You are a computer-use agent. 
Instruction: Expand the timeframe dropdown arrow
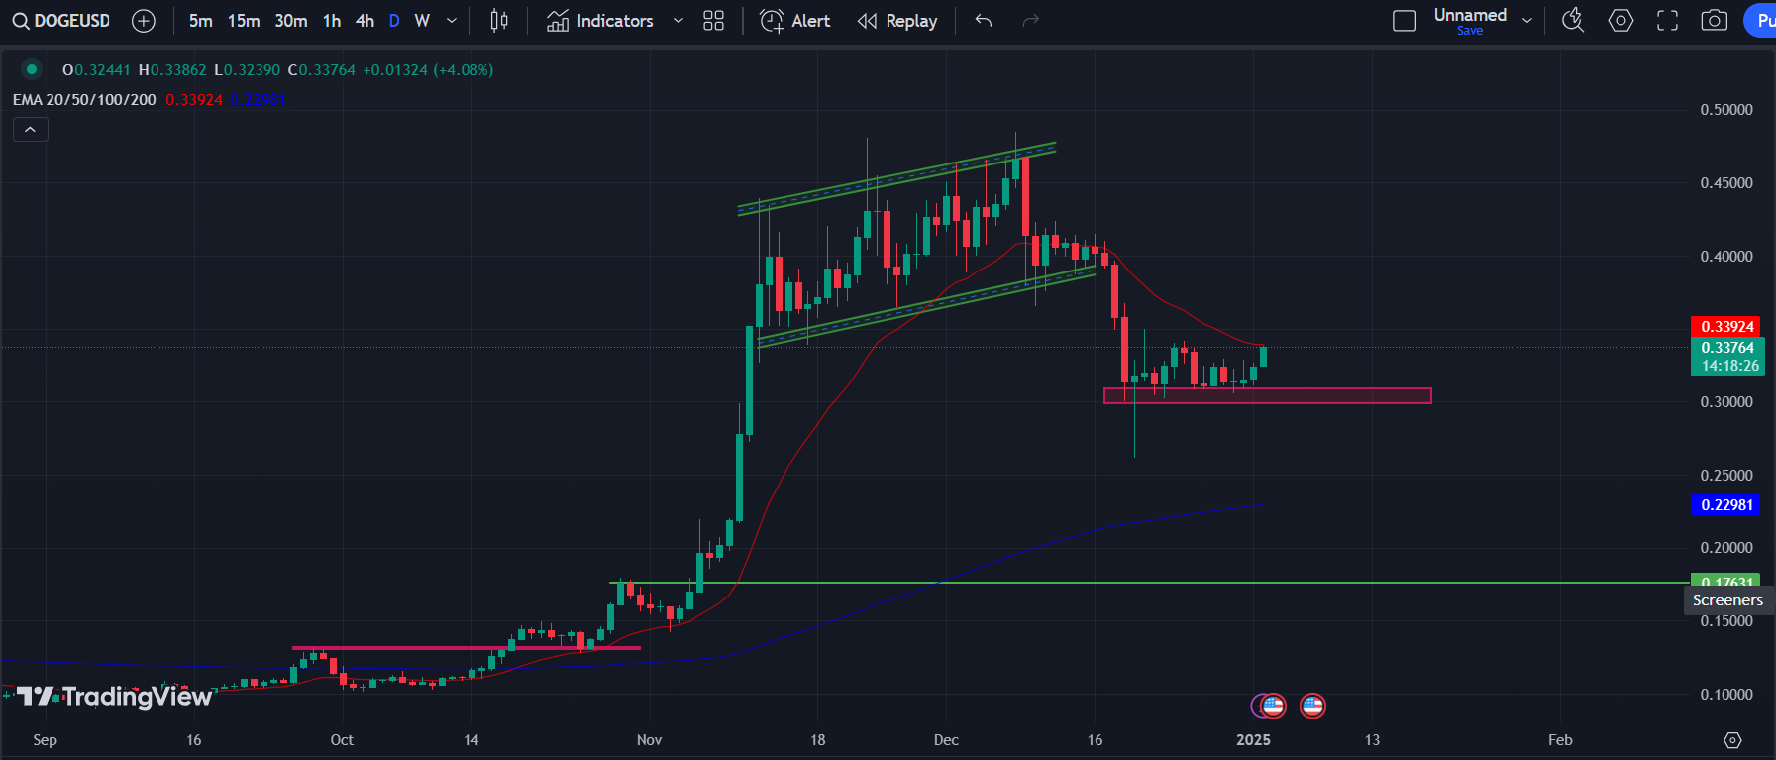coord(452,21)
